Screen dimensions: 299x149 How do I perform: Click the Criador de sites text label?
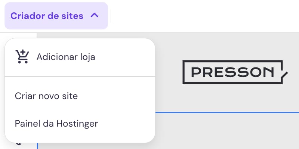47,16
